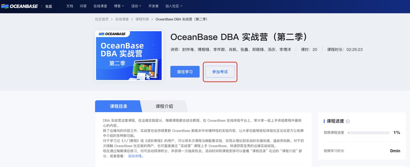This screenshot has width=410, height=167.
Task: Click the 视频课程进度 progress bar
Action: pos(368,133)
